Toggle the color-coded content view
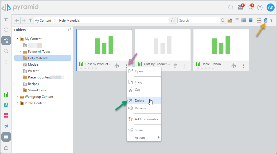This screenshot has height=154, width=277. click(259, 21)
